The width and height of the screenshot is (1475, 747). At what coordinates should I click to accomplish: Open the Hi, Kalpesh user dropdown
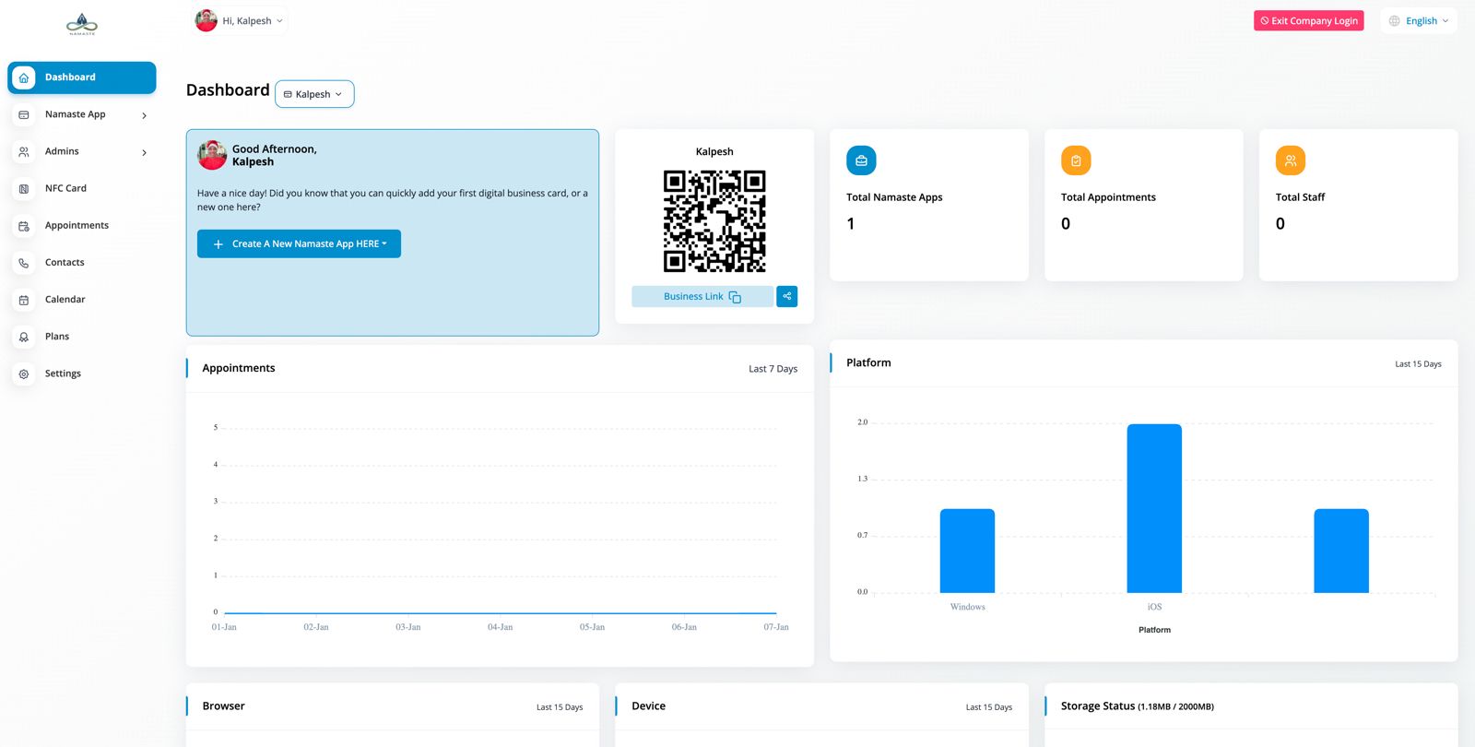pyautogui.click(x=241, y=20)
